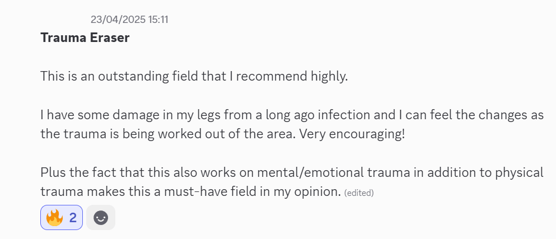Open the add reaction smiley picker
556x239 pixels.
tap(101, 218)
